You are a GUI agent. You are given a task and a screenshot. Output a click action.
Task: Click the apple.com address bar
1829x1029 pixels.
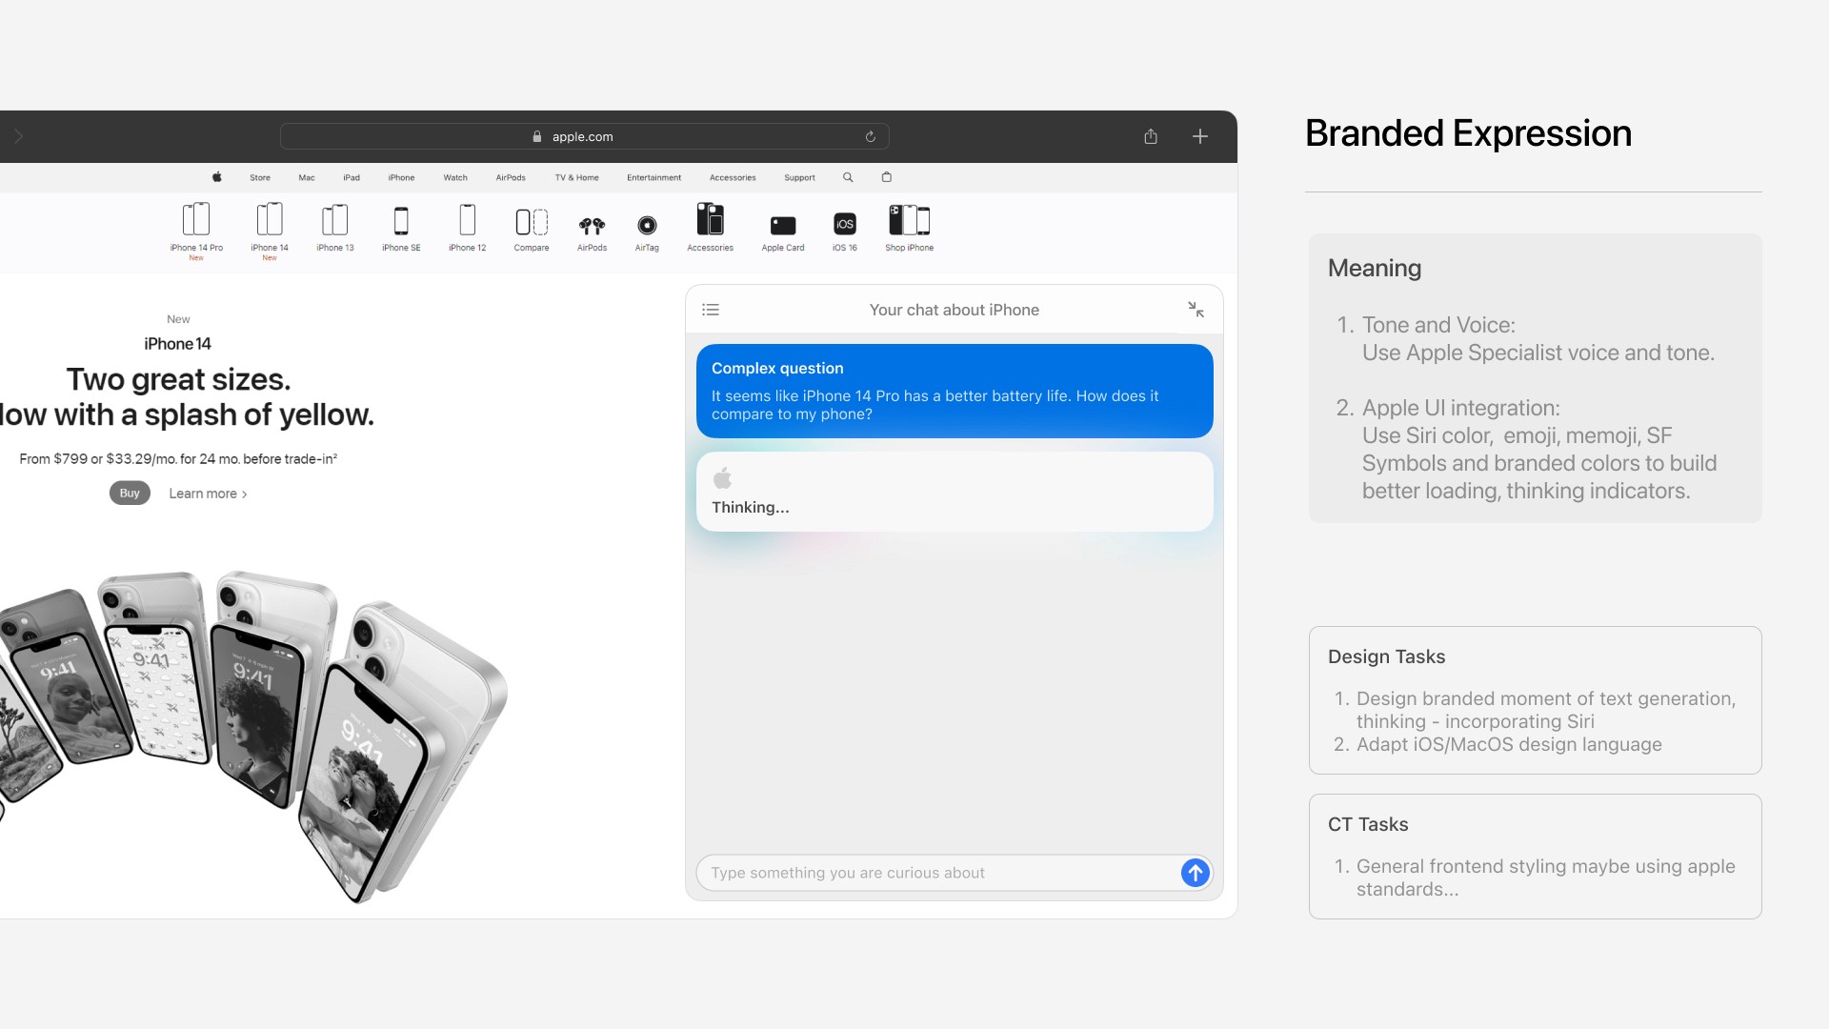[x=584, y=136]
